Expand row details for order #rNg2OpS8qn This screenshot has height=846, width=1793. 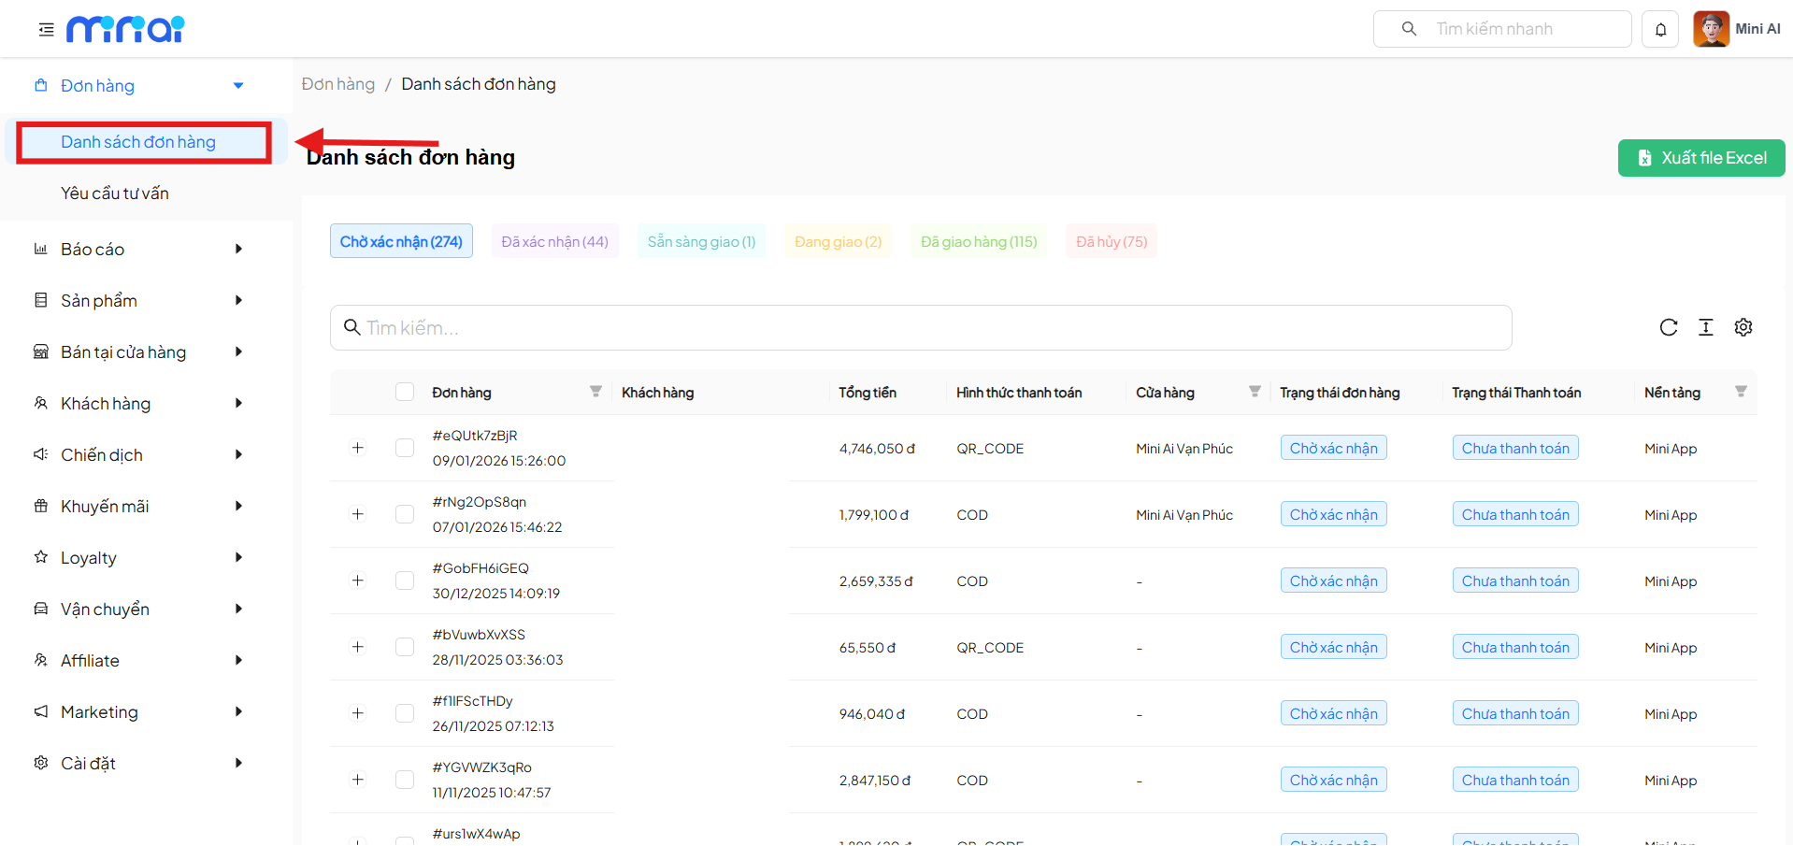click(x=357, y=514)
